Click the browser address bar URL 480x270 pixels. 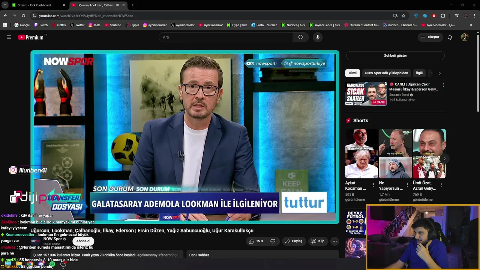[86, 16]
